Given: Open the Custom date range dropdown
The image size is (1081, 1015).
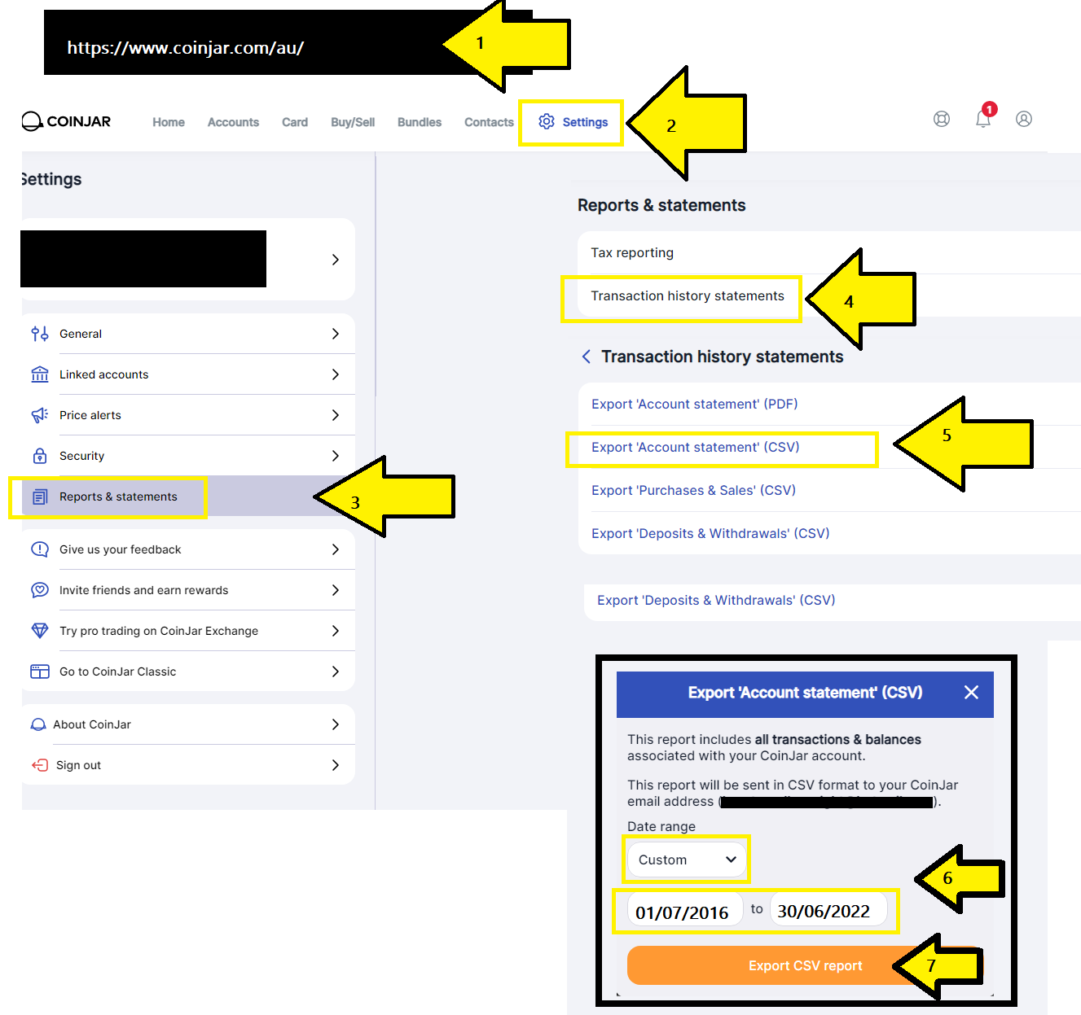Looking at the screenshot, I should (x=687, y=860).
